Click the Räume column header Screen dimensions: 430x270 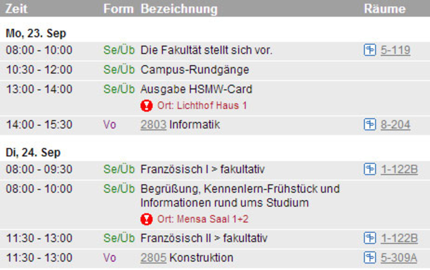click(385, 9)
